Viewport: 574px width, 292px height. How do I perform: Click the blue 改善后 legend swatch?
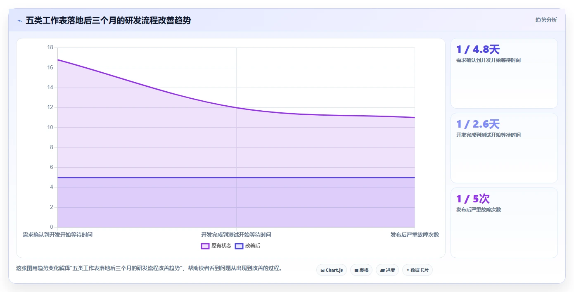pyautogui.click(x=239, y=246)
